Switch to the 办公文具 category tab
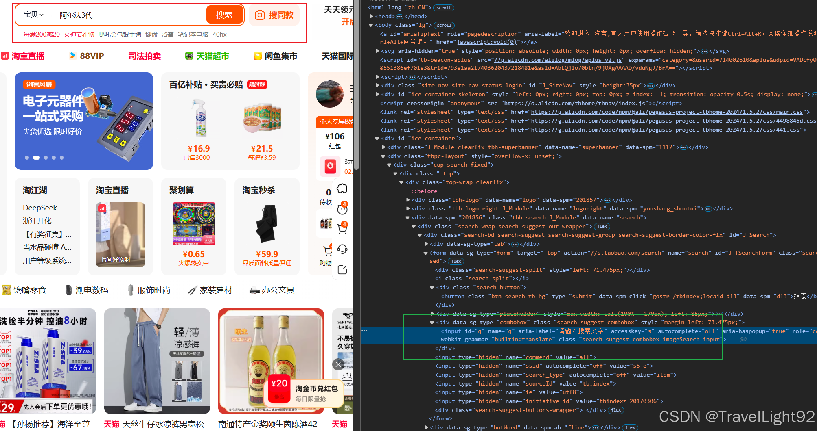This screenshot has width=817, height=431. pos(272,290)
